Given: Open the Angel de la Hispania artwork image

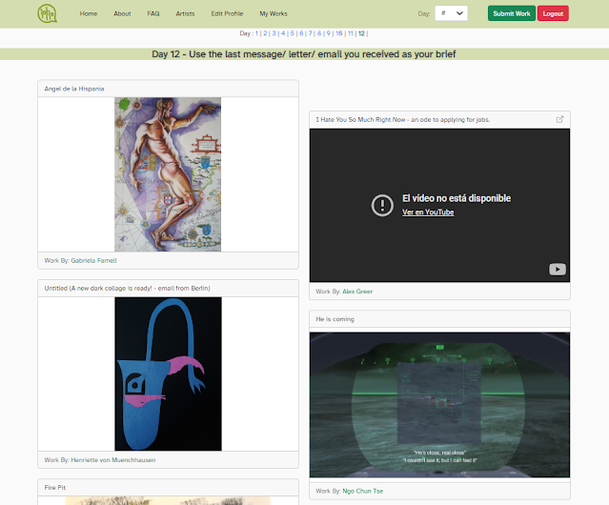Looking at the screenshot, I should pos(168,174).
